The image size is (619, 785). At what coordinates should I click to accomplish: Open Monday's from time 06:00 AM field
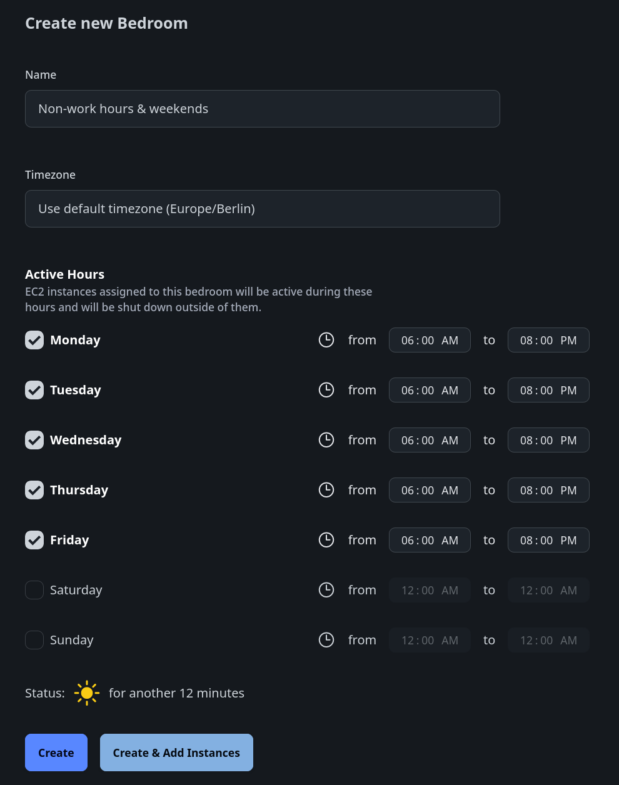coord(430,340)
